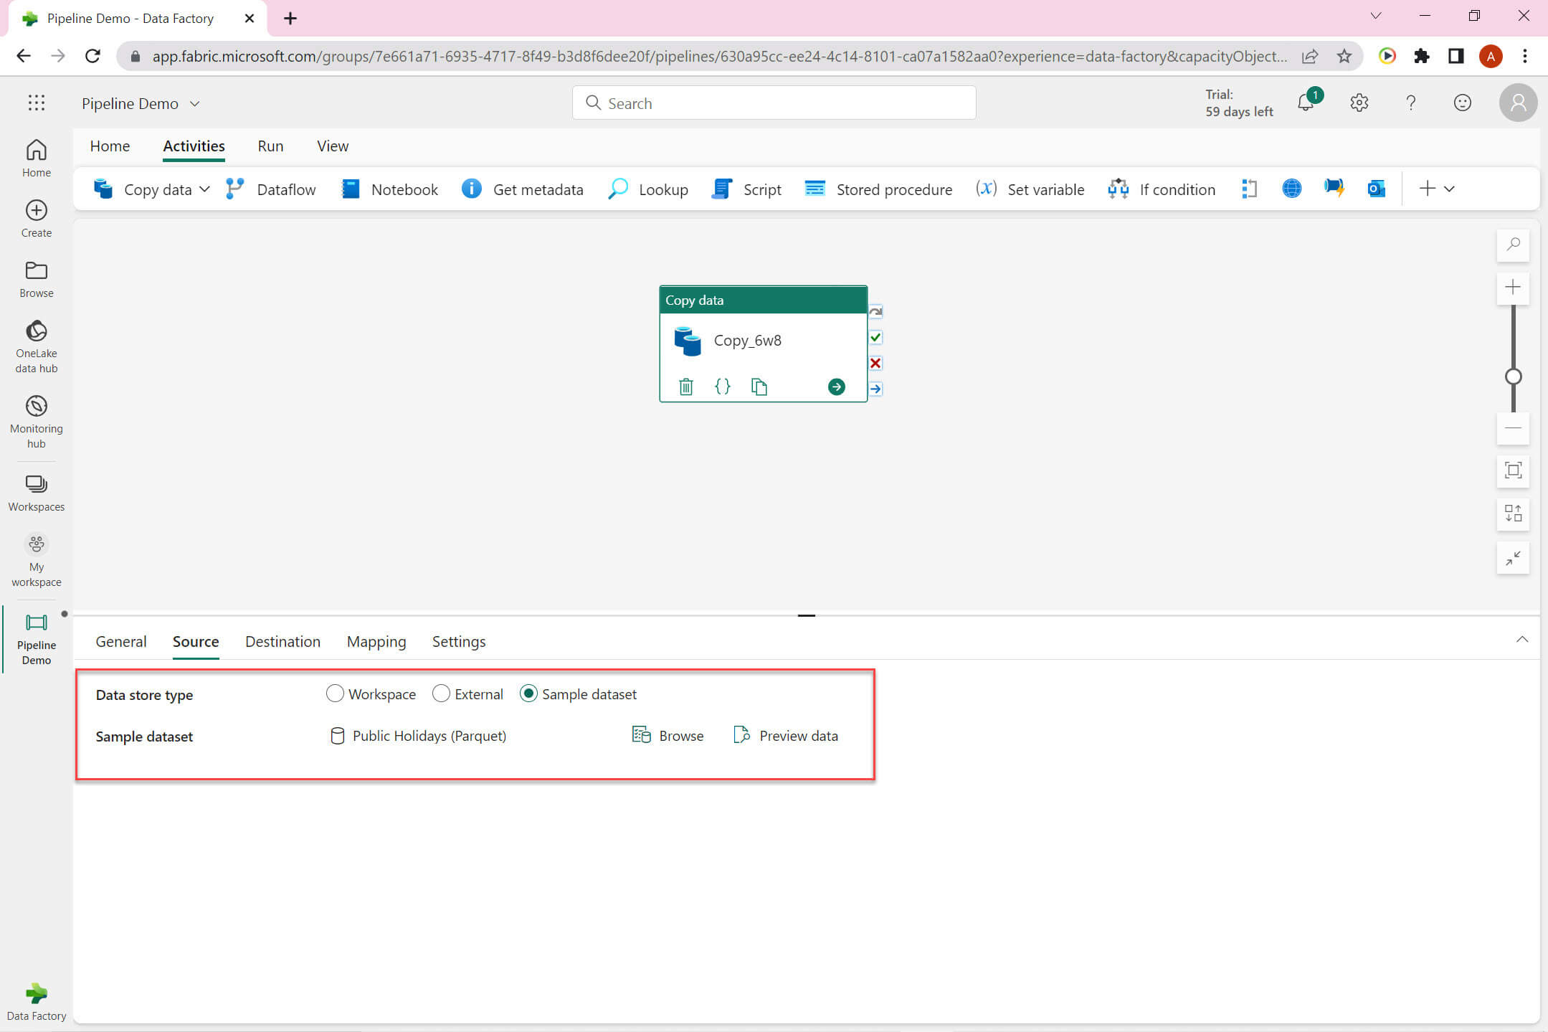
Task: Click the Office 365 Outlook activity icon
Action: pos(1376,189)
